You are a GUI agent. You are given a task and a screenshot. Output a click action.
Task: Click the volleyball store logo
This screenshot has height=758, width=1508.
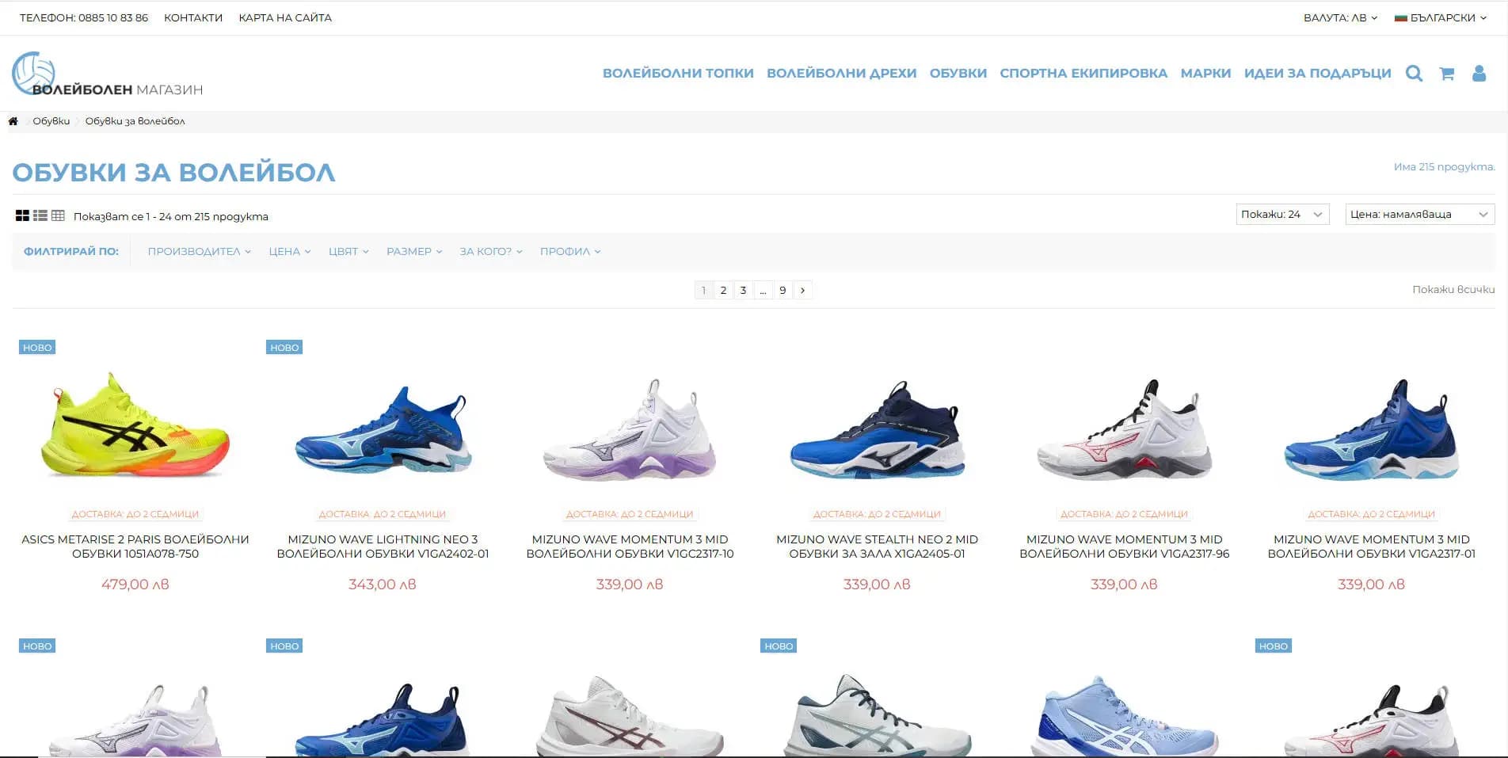(108, 74)
